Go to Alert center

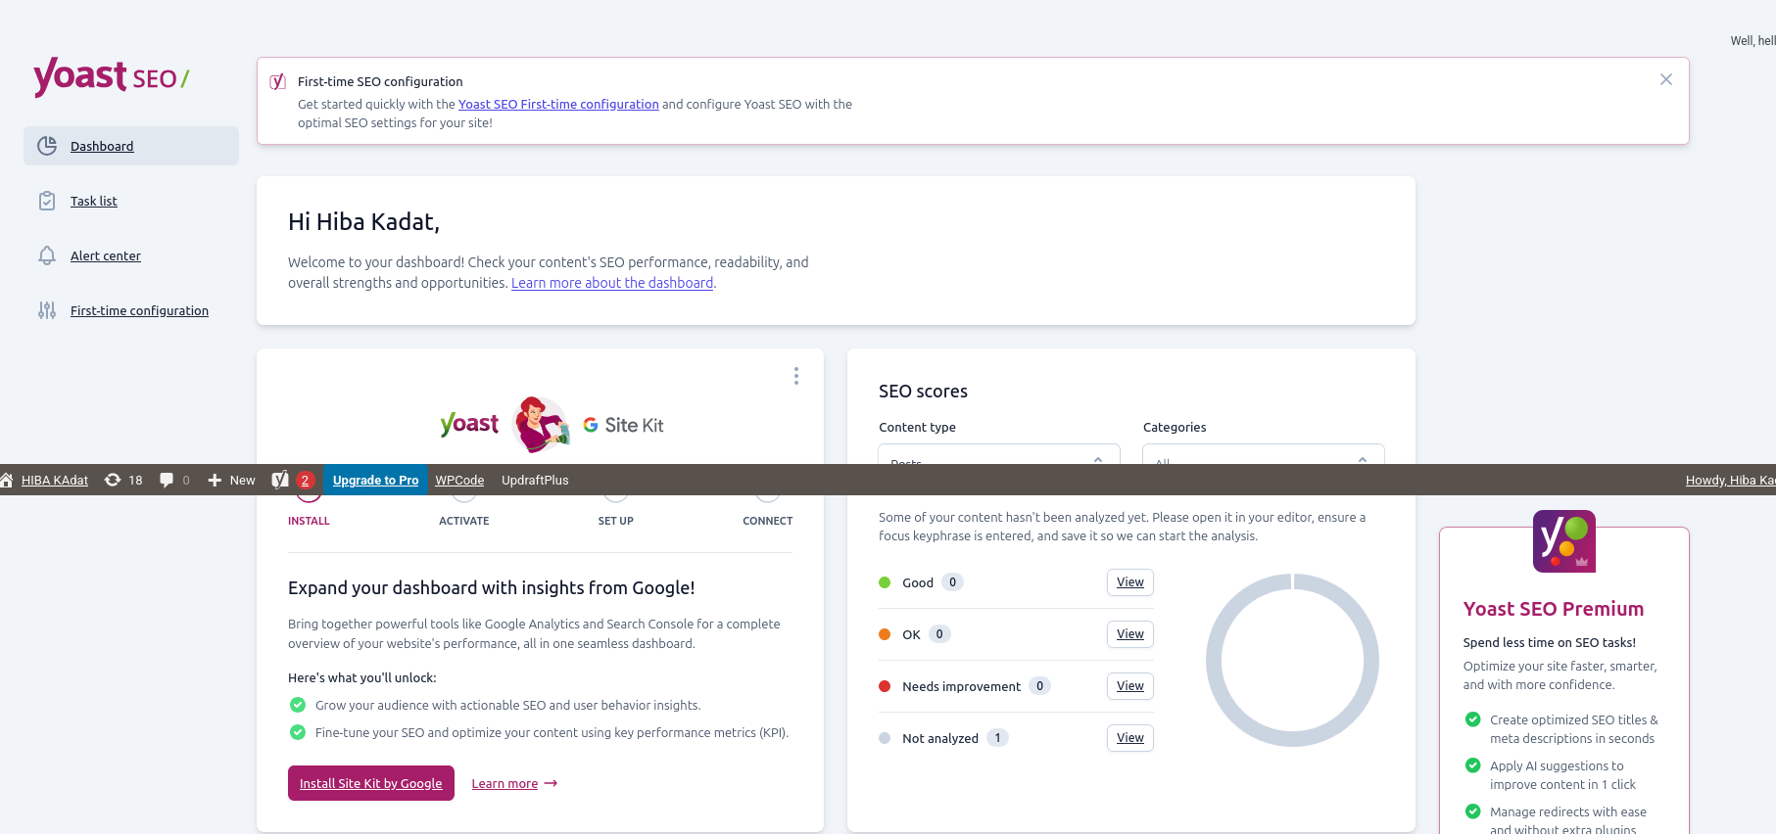coord(106,255)
